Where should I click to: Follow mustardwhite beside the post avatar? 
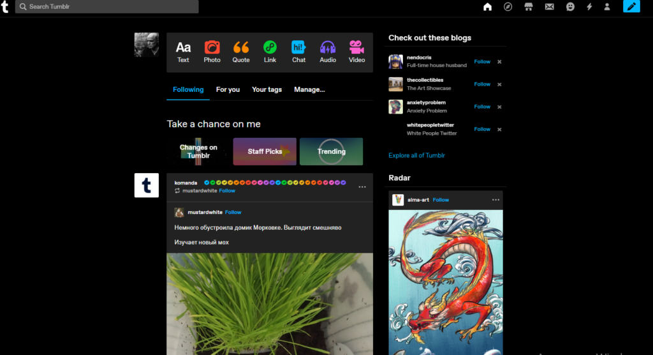click(233, 213)
